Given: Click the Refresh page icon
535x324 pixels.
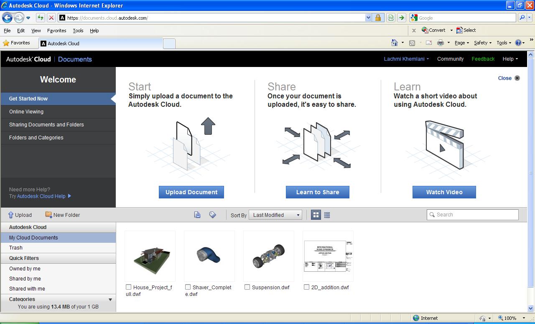Looking at the screenshot, I should pyautogui.click(x=40, y=18).
